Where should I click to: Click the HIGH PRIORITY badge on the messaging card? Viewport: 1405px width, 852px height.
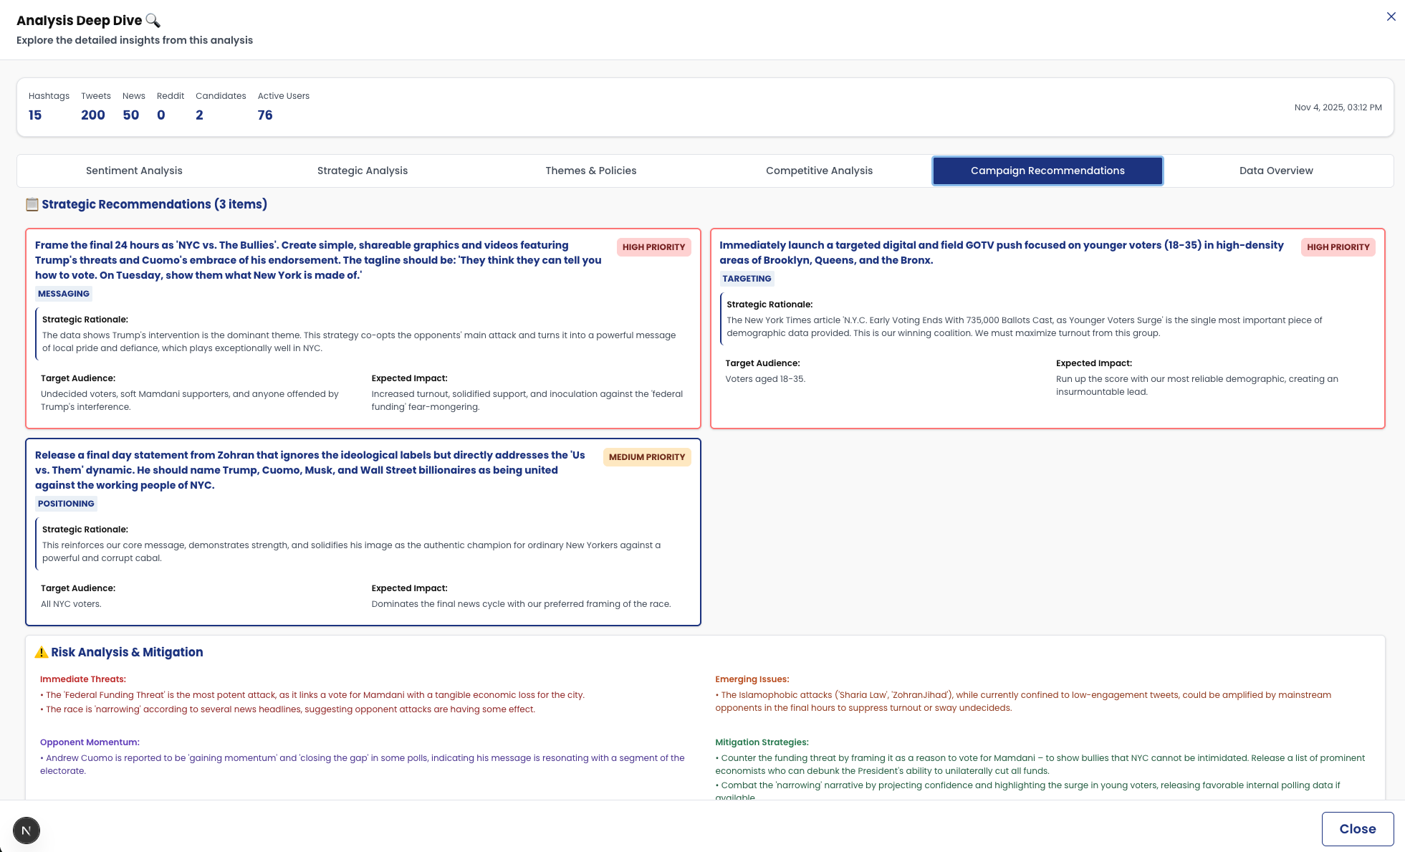tap(653, 247)
